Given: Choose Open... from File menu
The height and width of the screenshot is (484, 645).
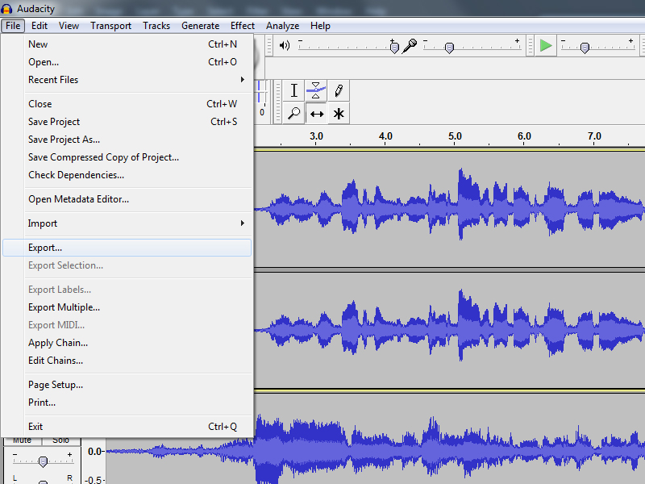Looking at the screenshot, I should pyautogui.click(x=127, y=62).
